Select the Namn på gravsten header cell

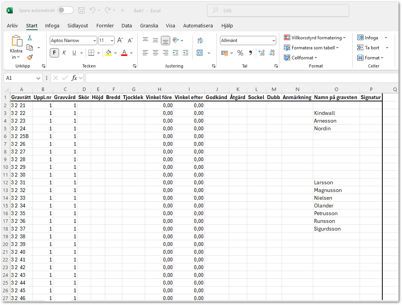pyautogui.click(x=336, y=98)
